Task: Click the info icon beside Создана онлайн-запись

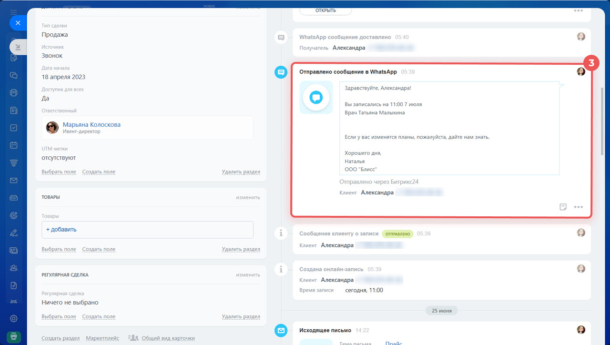Action: tap(281, 269)
